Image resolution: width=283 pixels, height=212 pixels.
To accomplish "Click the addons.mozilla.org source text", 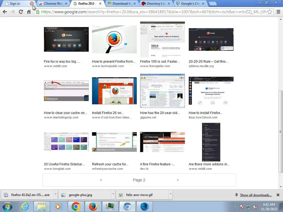I will pos(201,66).
